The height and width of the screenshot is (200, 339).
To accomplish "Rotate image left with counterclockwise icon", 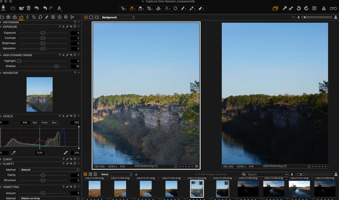I will [x=299, y=8].
